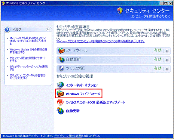Viewport: 174px width, 139px height.
Task: Minimize the Windows セキュリティ センター window
Action: coord(162,3)
